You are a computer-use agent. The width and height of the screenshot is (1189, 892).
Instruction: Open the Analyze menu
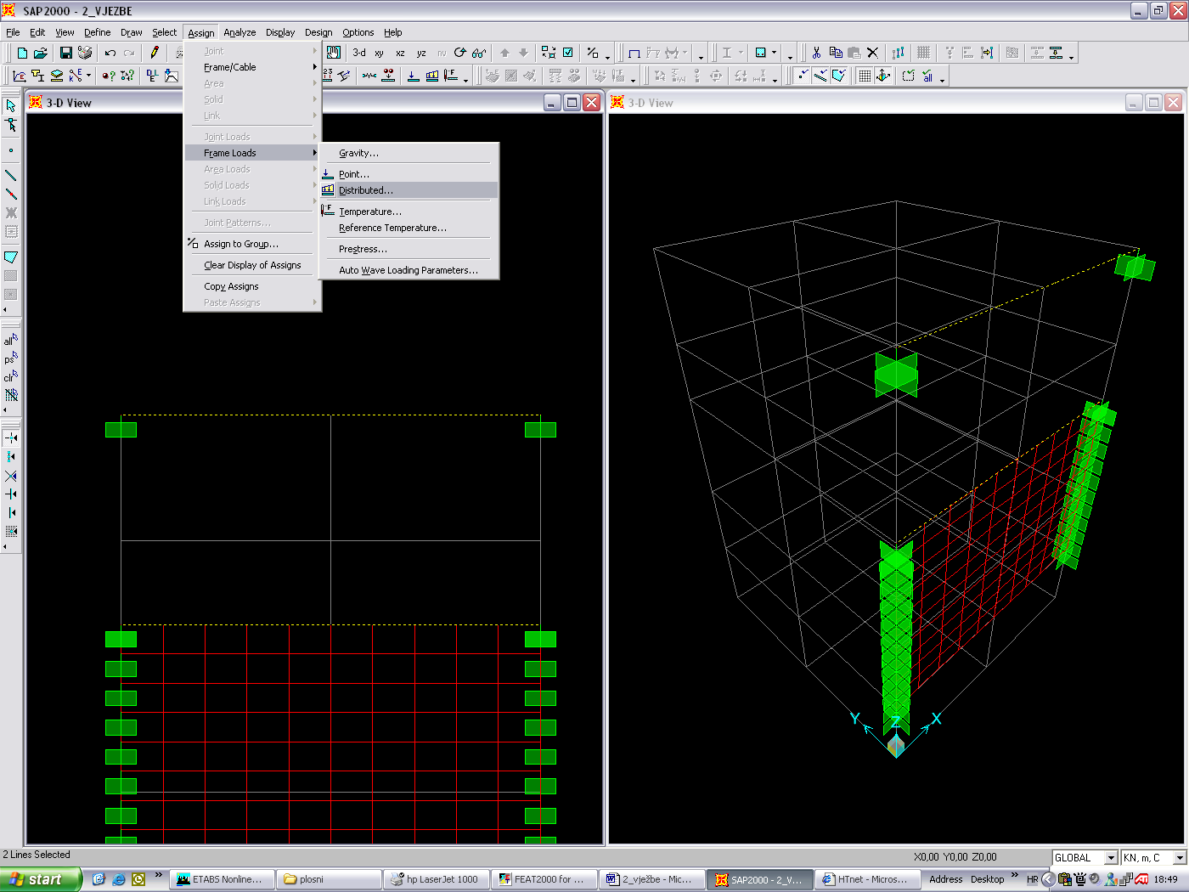pyautogui.click(x=239, y=32)
